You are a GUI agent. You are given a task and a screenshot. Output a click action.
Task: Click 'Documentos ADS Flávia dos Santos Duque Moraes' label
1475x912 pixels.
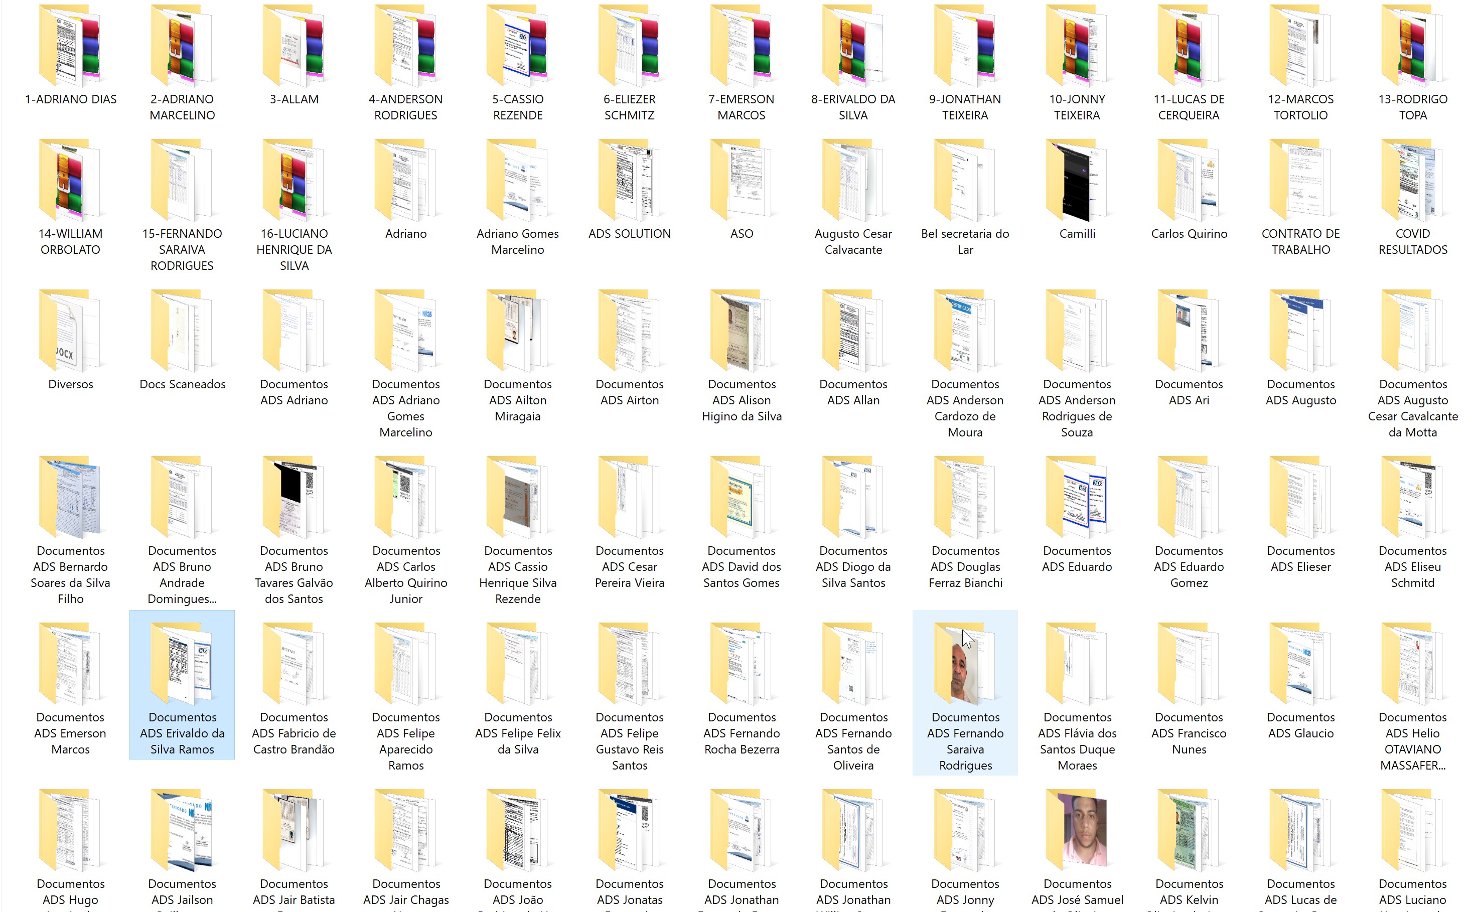pos(1078,741)
